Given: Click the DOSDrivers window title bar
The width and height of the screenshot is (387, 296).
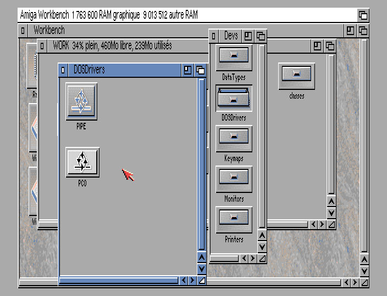Looking at the screenshot, I should pyautogui.click(x=124, y=70).
